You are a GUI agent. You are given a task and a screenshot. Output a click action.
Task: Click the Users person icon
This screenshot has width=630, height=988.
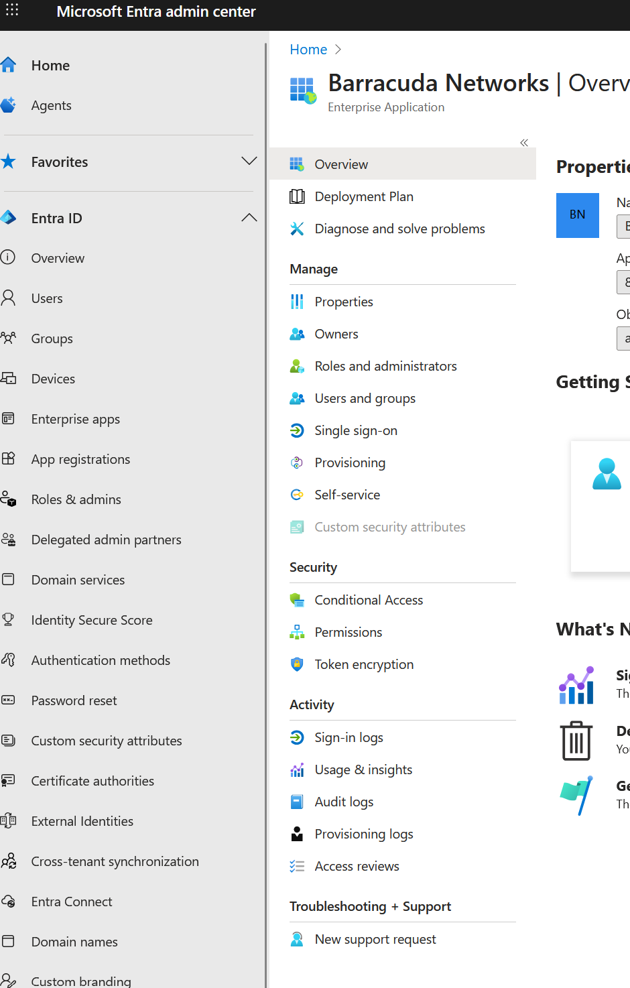point(8,298)
